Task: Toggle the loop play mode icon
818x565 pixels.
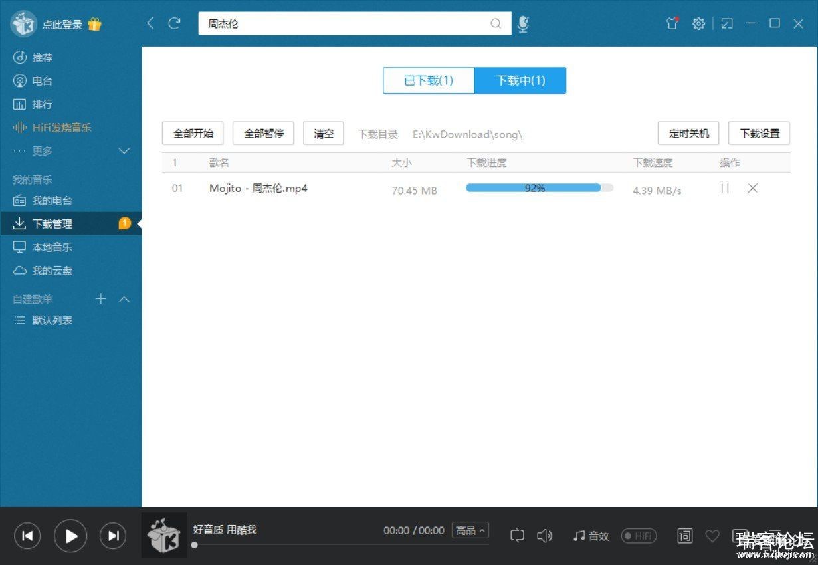Action: [x=517, y=536]
